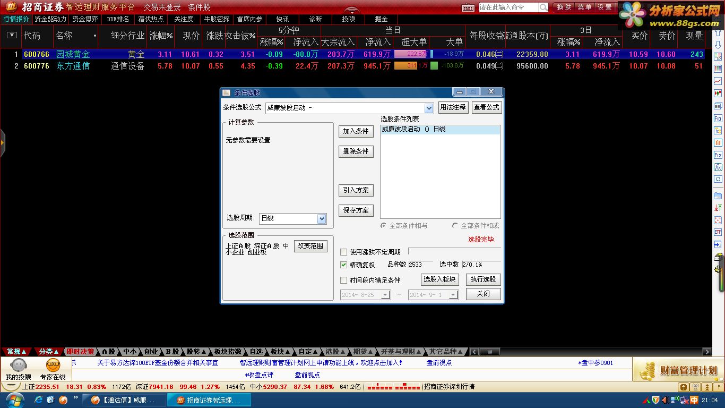Click the exclamation mark status bar icon
Screen dimensions: 725x408
coord(719,387)
